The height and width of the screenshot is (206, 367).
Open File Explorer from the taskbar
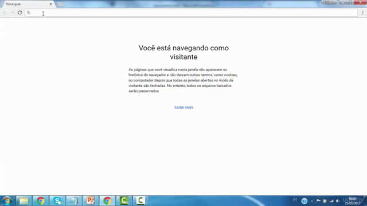coord(24,201)
